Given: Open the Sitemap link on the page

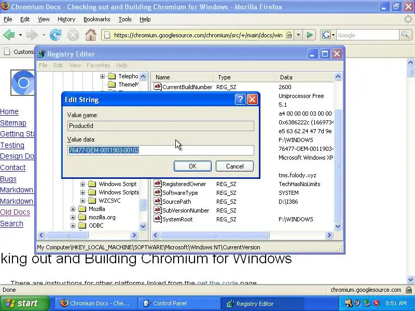Looking at the screenshot, I should [13, 123].
